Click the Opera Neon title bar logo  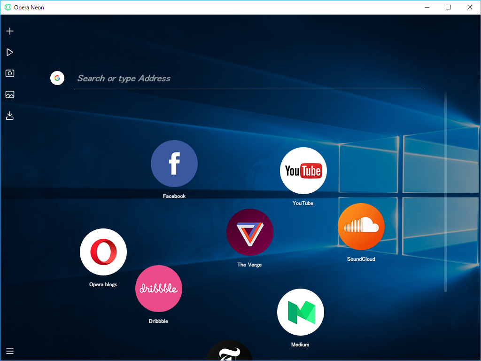tap(8, 8)
